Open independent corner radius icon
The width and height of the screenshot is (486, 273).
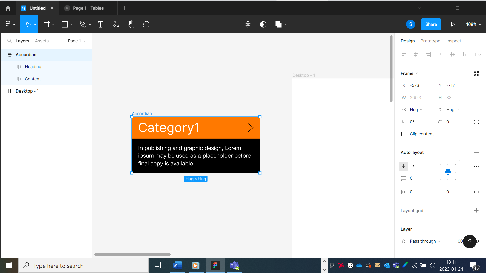[x=477, y=122]
